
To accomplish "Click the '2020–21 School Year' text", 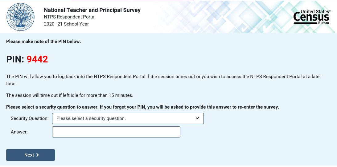I will click(66, 24).
